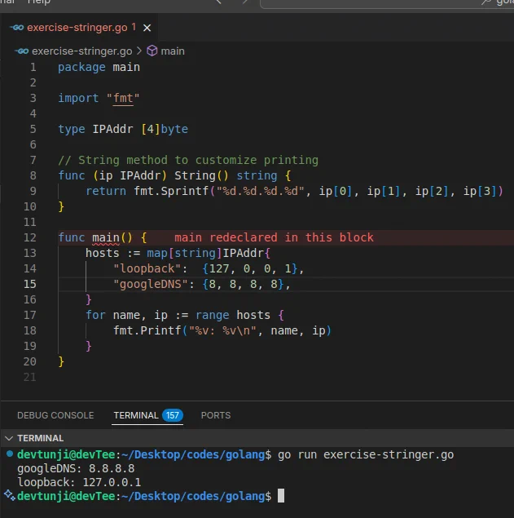Open the main symbol breadcrumb dropdown

[x=172, y=51]
